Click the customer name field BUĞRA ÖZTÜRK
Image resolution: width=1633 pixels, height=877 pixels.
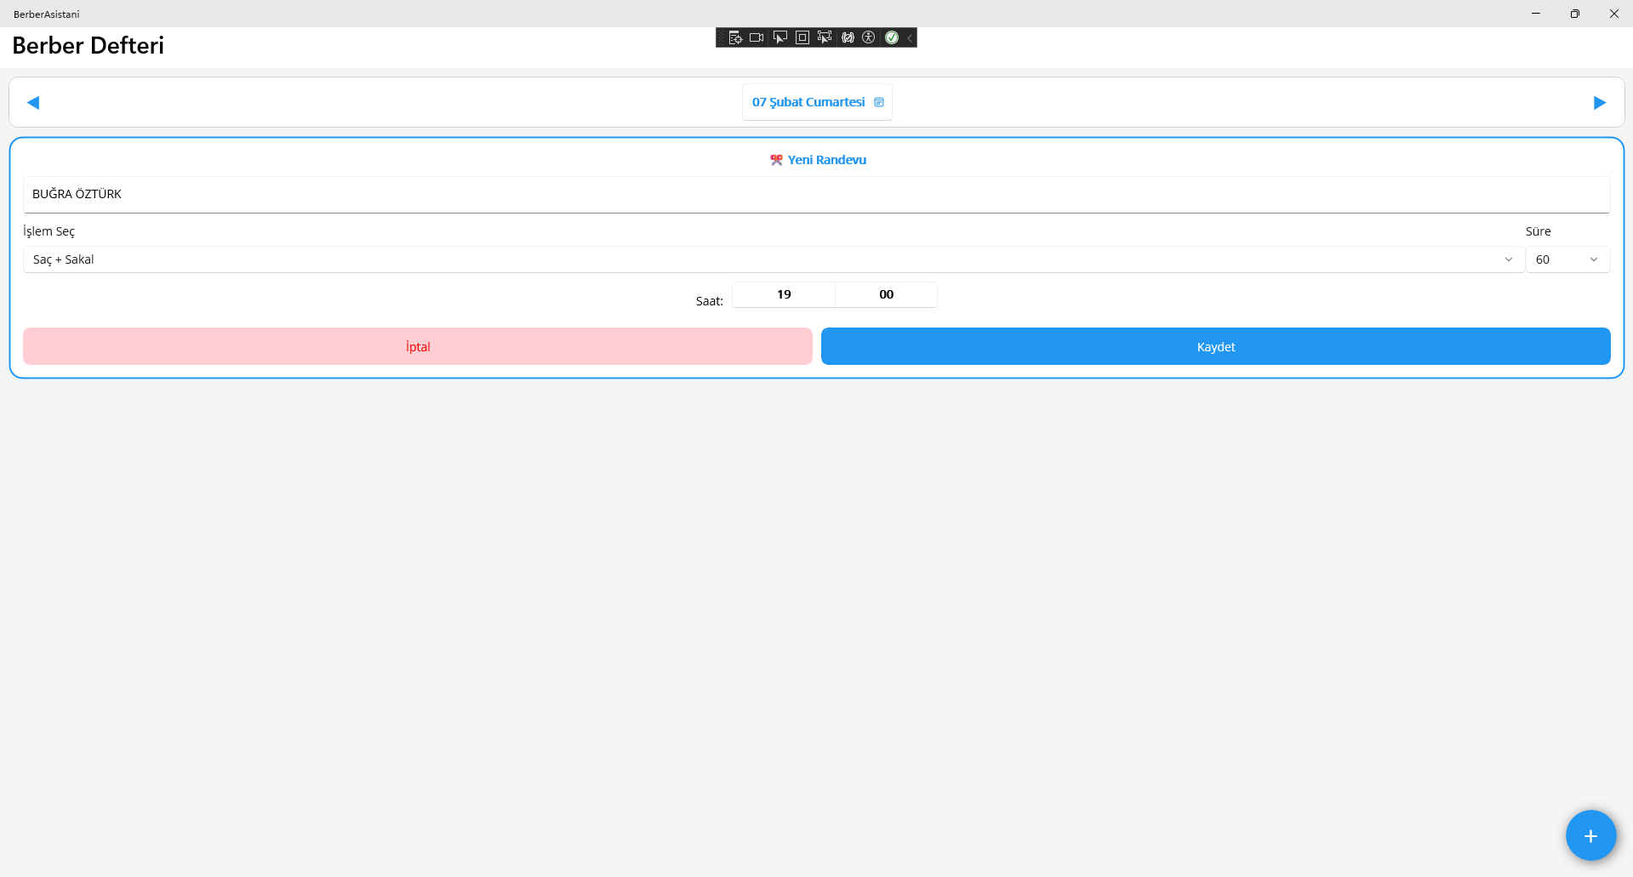point(815,195)
